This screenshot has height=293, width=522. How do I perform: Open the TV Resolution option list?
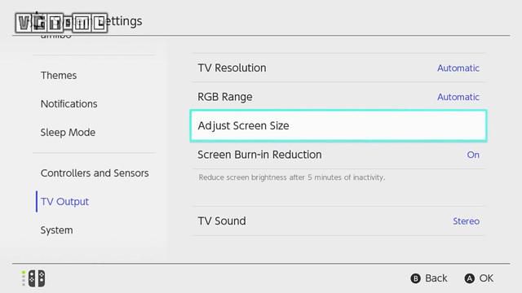coord(338,68)
